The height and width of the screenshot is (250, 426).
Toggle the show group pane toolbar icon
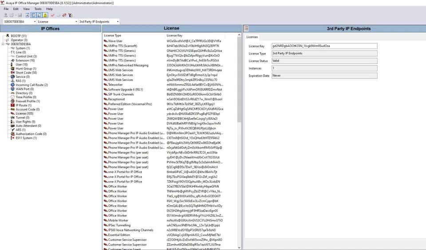point(39,15)
